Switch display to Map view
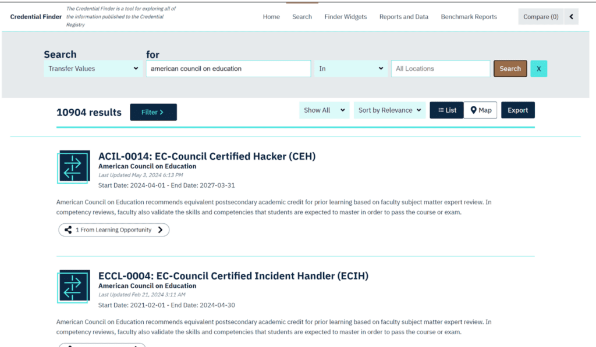The height and width of the screenshot is (347, 596). point(480,110)
